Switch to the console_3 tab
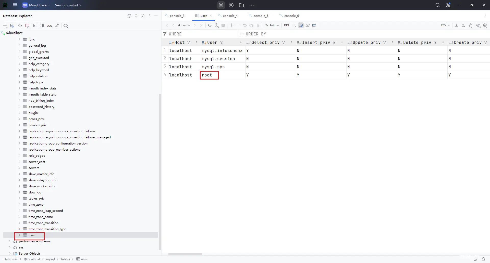The width and height of the screenshot is (490, 263). [x=175, y=16]
